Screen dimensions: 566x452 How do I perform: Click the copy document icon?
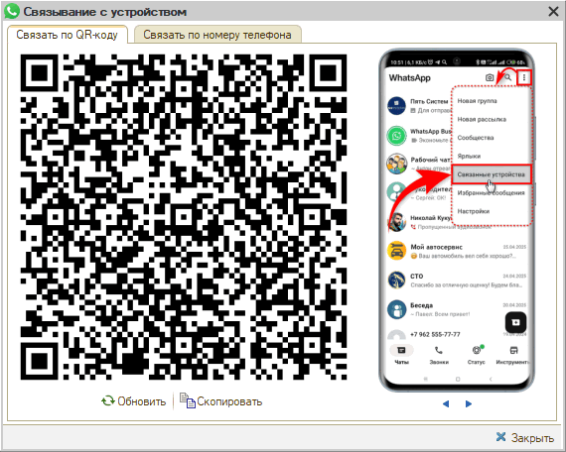pos(188,400)
